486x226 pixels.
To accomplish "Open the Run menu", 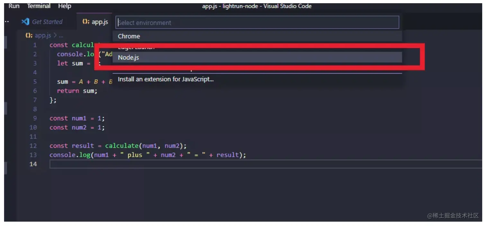I will (x=14, y=6).
